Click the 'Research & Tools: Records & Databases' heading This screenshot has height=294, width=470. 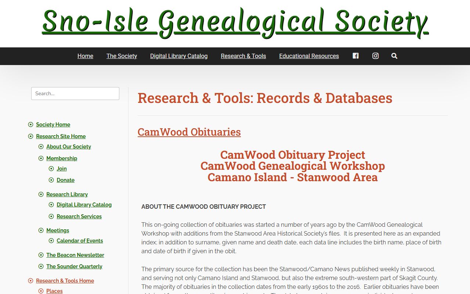pos(265,98)
